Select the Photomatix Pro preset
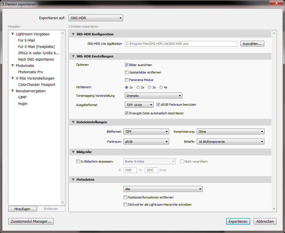This screenshot has height=233, width=285. [x=30, y=72]
